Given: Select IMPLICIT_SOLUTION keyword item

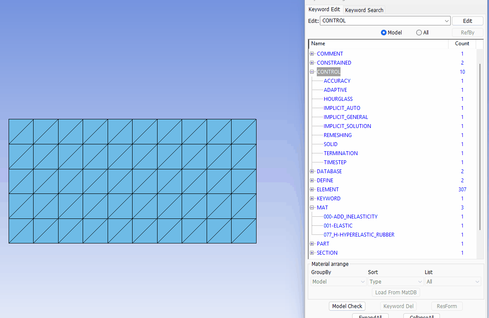Looking at the screenshot, I should pos(347,126).
